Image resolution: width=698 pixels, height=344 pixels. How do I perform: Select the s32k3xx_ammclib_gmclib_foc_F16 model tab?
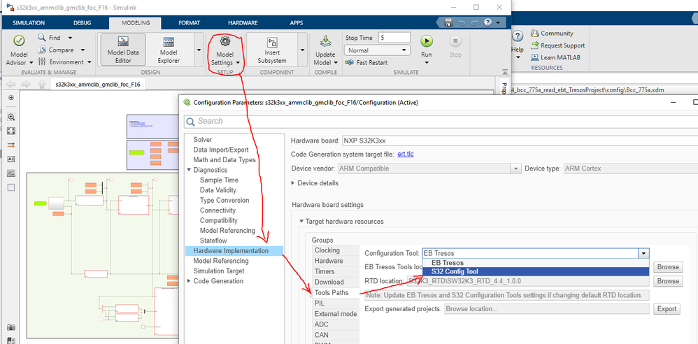(98, 84)
